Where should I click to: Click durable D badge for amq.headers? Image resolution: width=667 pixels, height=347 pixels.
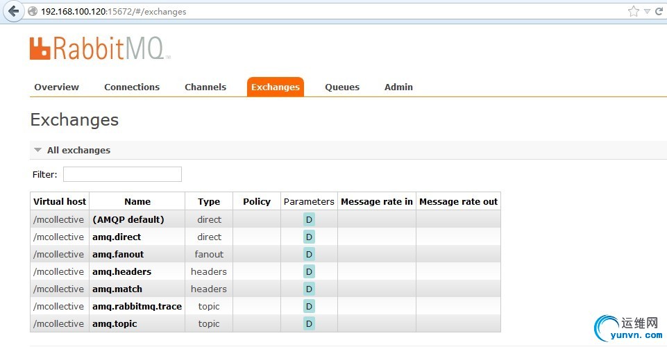[x=310, y=272]
